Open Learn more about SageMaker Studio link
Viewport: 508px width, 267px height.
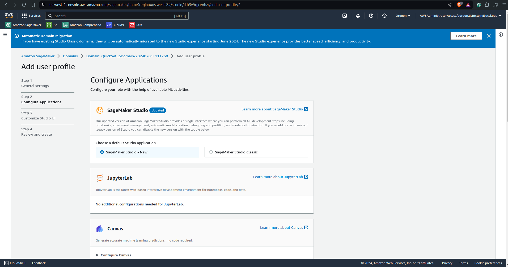pyautogui.click(x=275, y=109)
